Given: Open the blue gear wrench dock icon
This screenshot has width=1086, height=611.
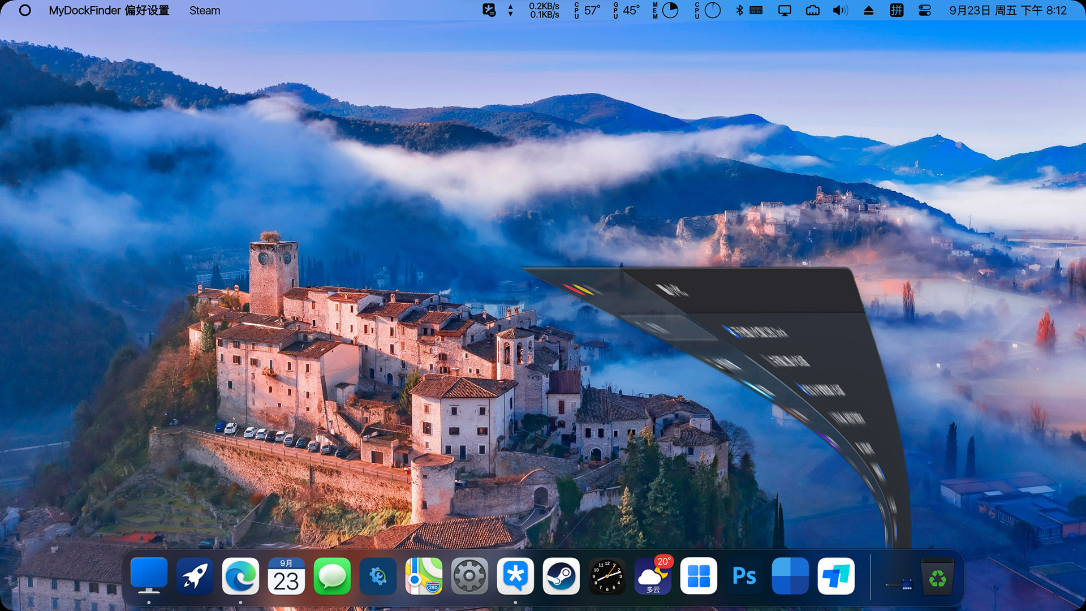Looking at the screenshot, I should click(378, 576).
